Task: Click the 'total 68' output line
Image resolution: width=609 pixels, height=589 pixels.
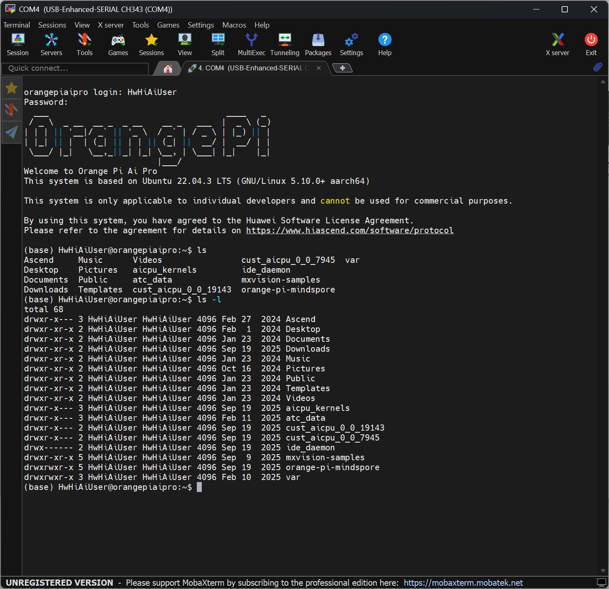Action: [x=44, y=309]
